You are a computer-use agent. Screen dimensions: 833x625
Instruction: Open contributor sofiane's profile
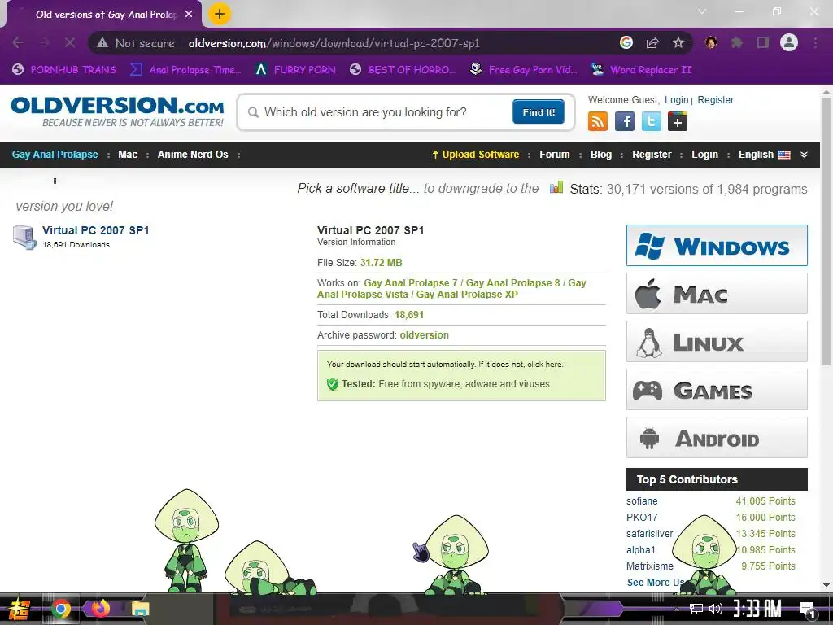click(642, 501)
